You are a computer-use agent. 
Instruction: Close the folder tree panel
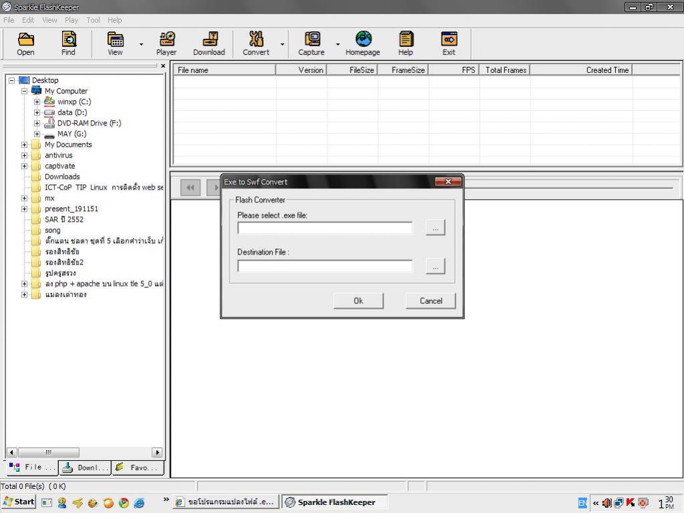(163, 66)
